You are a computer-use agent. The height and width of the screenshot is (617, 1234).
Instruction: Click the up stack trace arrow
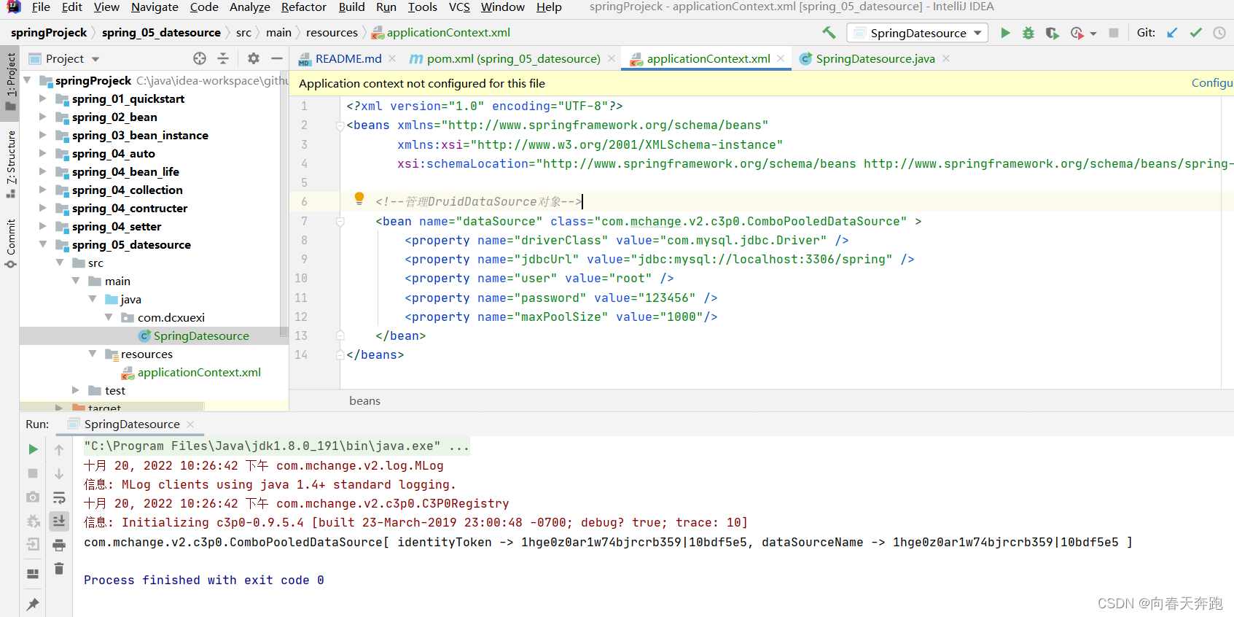tap(59, 450)
